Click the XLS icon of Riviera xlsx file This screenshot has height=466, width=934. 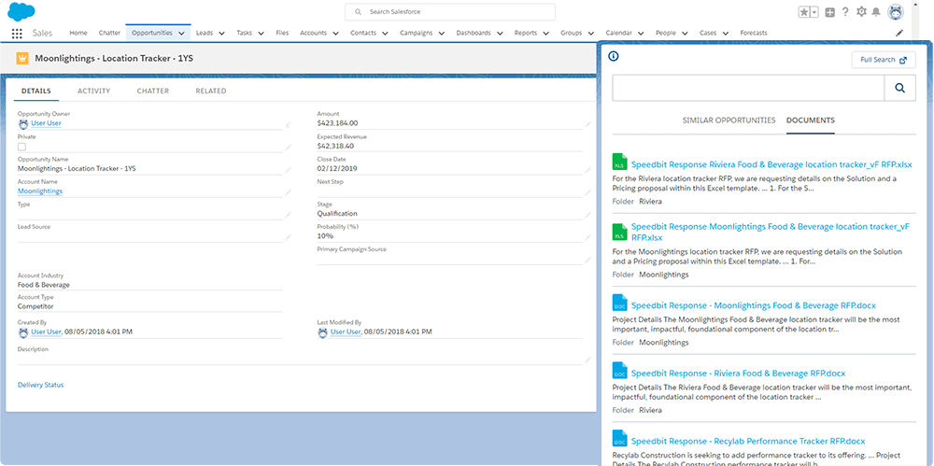[x=620, y=162]
